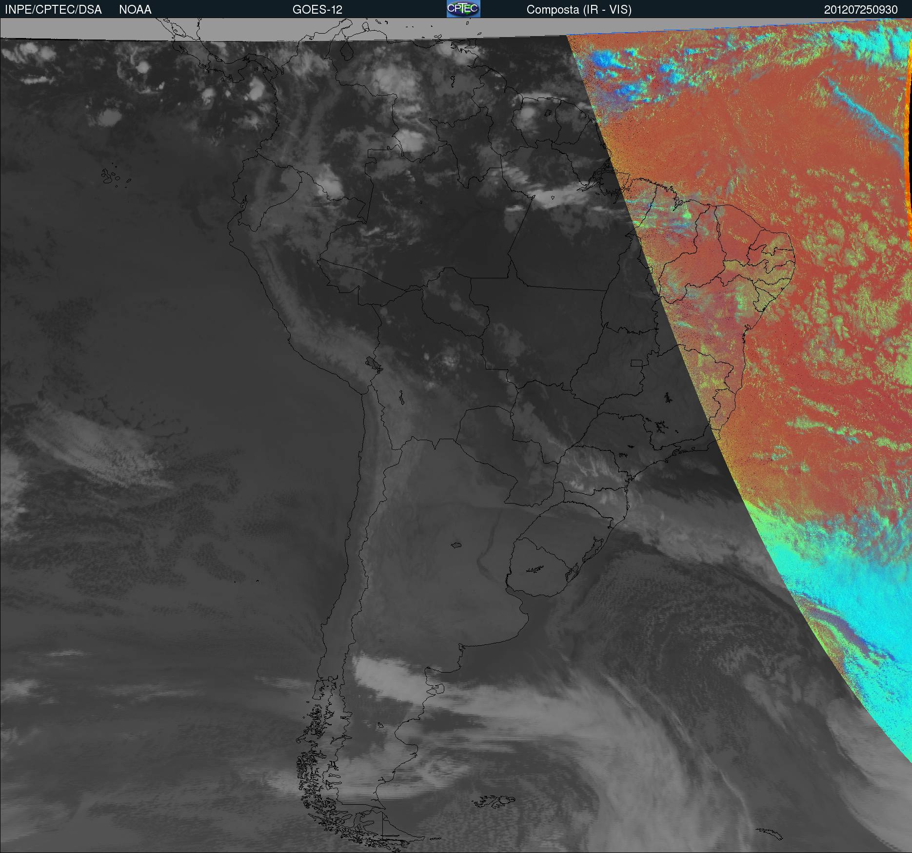Viewport: 912px width, 853px height.
Task: Click the Composta (IR - VIS) label
Action: coord(579,10)
